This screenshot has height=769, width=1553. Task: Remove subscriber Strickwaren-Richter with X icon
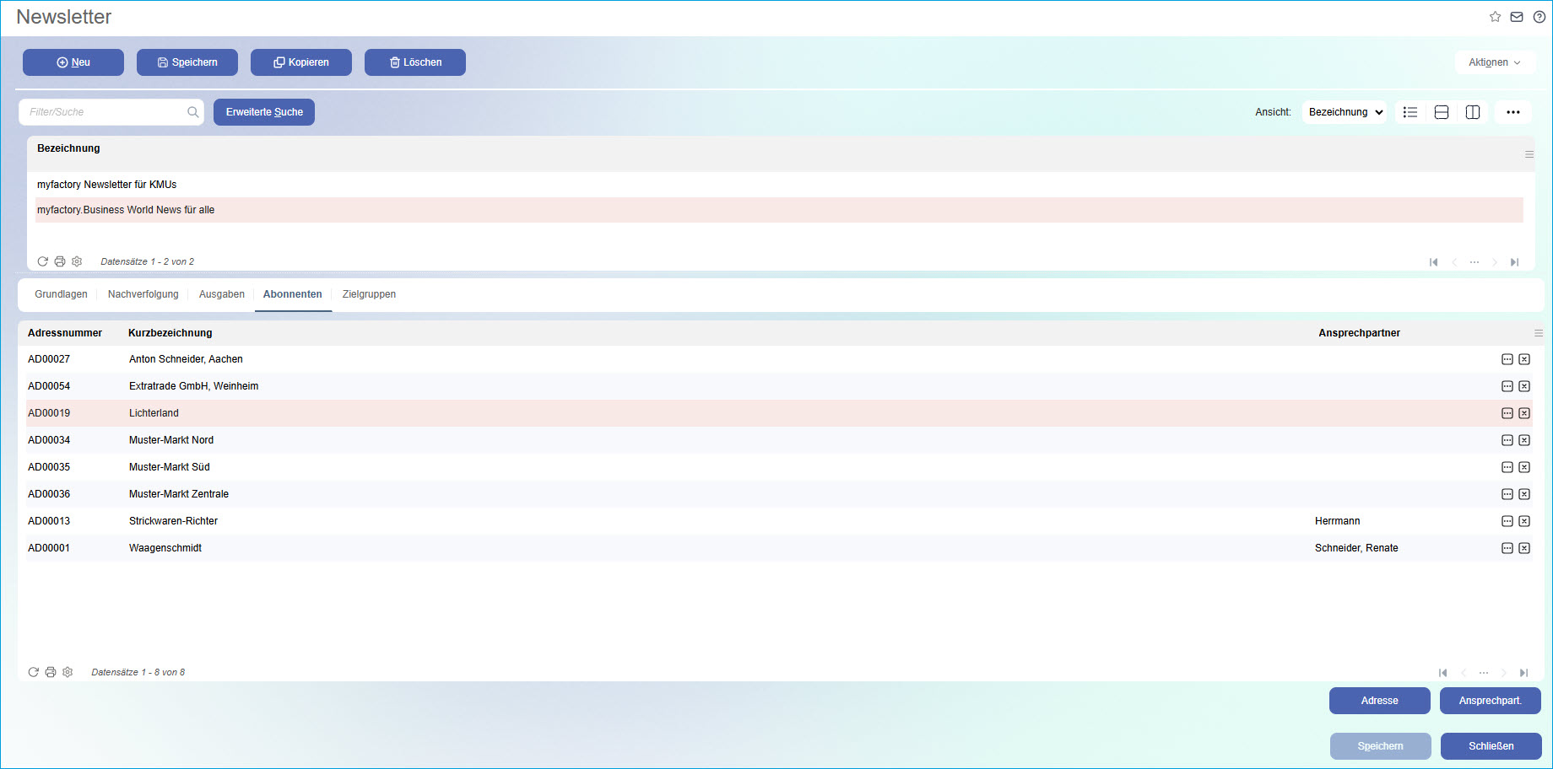[1524, 521]
